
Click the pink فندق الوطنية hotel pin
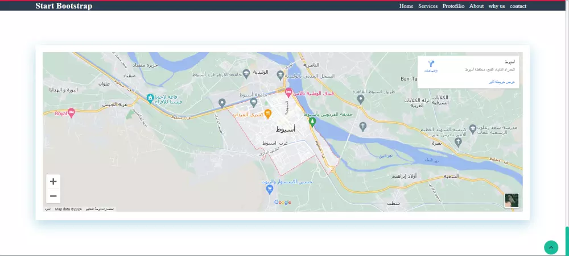click(288, 93)
